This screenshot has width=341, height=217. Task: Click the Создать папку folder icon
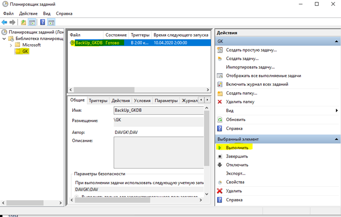[220, 93]
